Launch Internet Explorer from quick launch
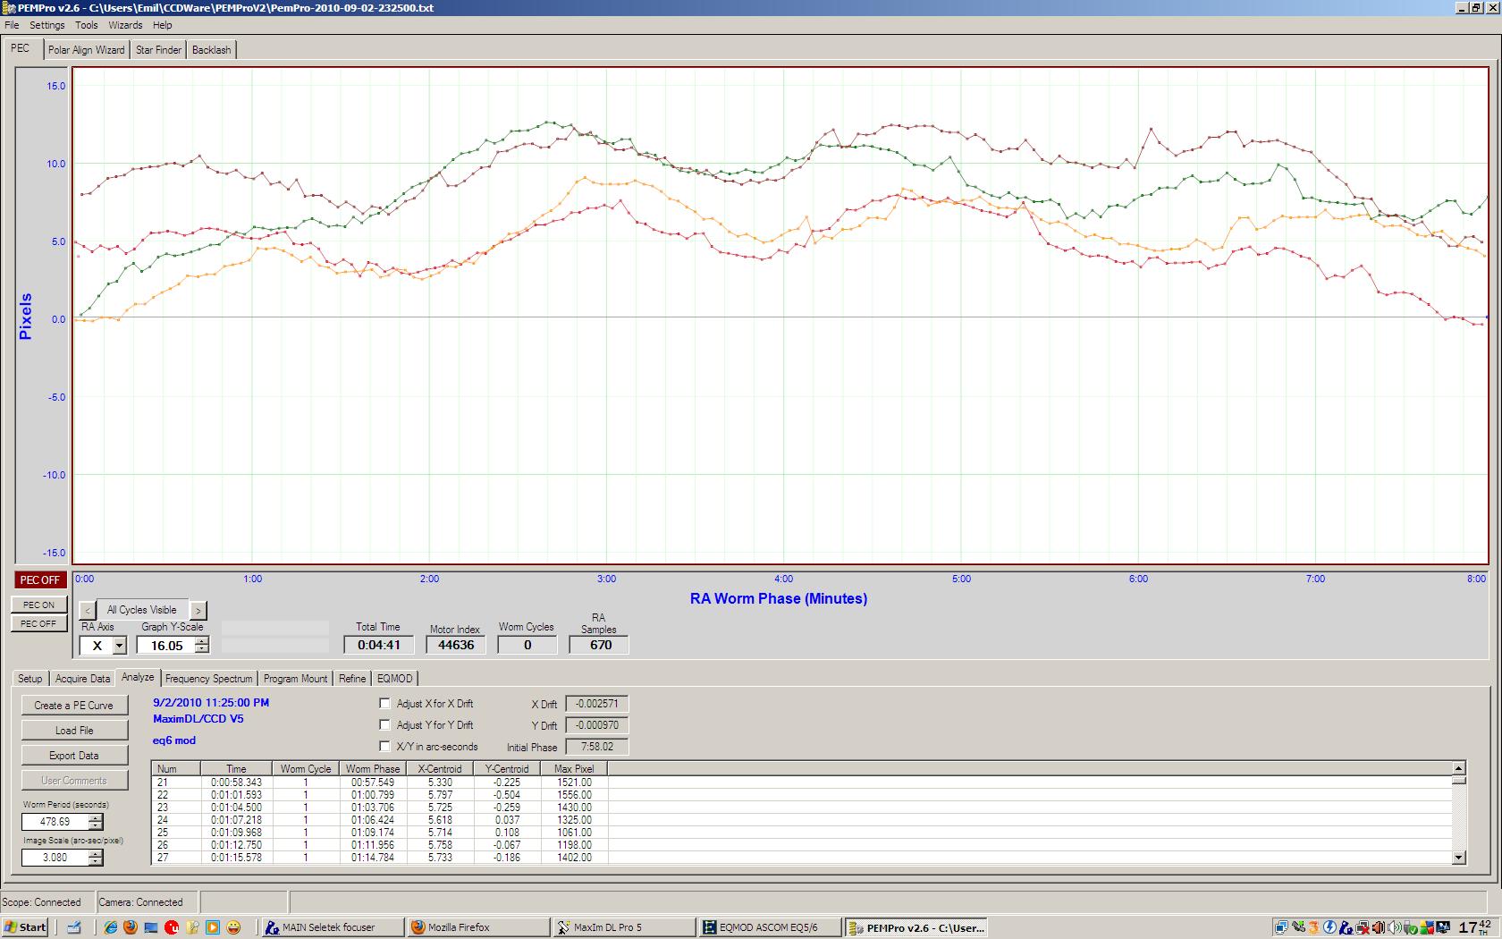The width and height of the screenshot is (1502, 939). [111, 927]
